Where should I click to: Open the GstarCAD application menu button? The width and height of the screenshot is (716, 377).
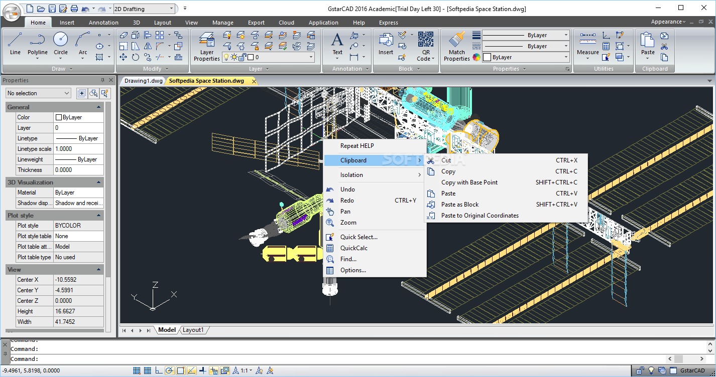(x=12, y=12)
